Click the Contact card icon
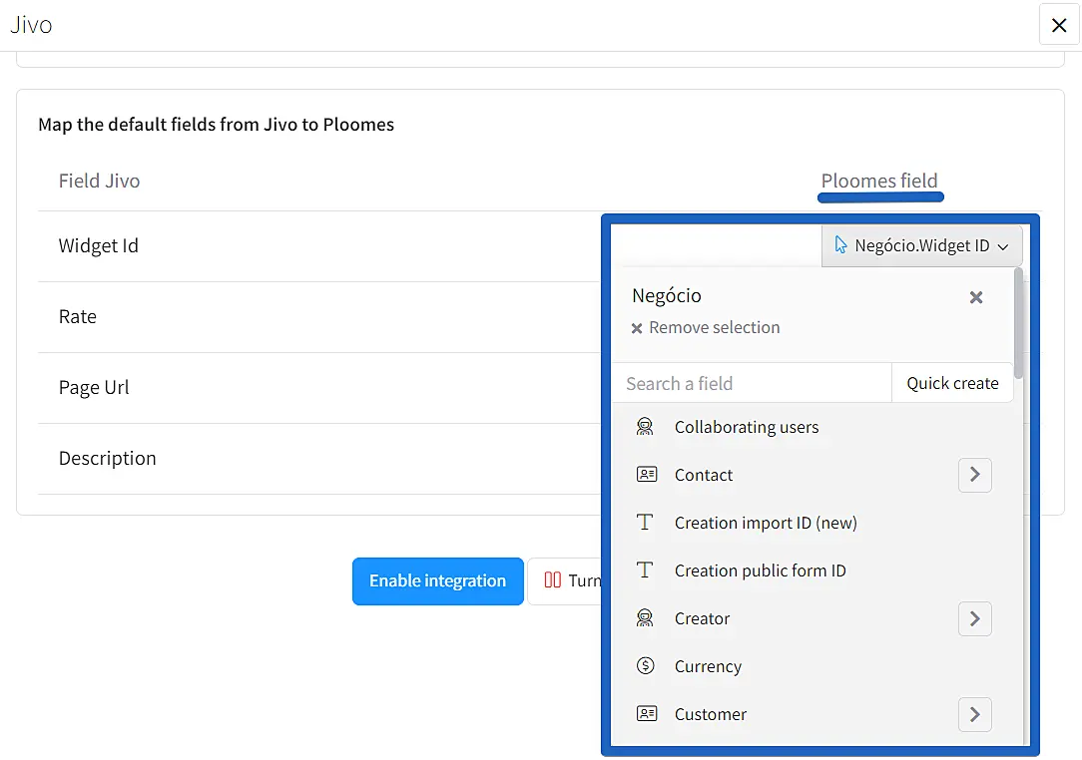Screen dimensions: 1082x760 [646, 475]
